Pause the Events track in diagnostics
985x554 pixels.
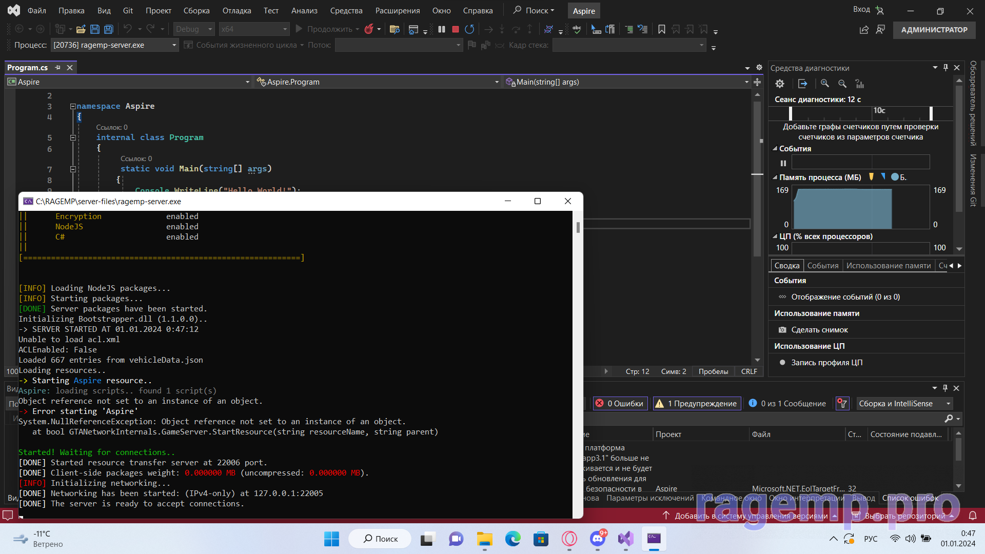783,163
